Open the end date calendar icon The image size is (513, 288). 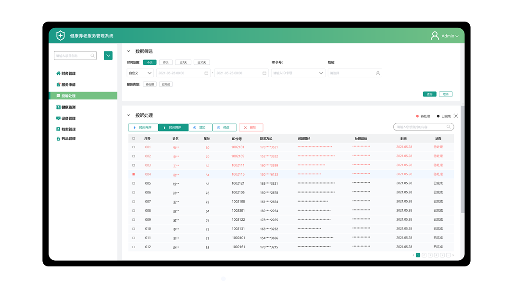click(264, 73)
